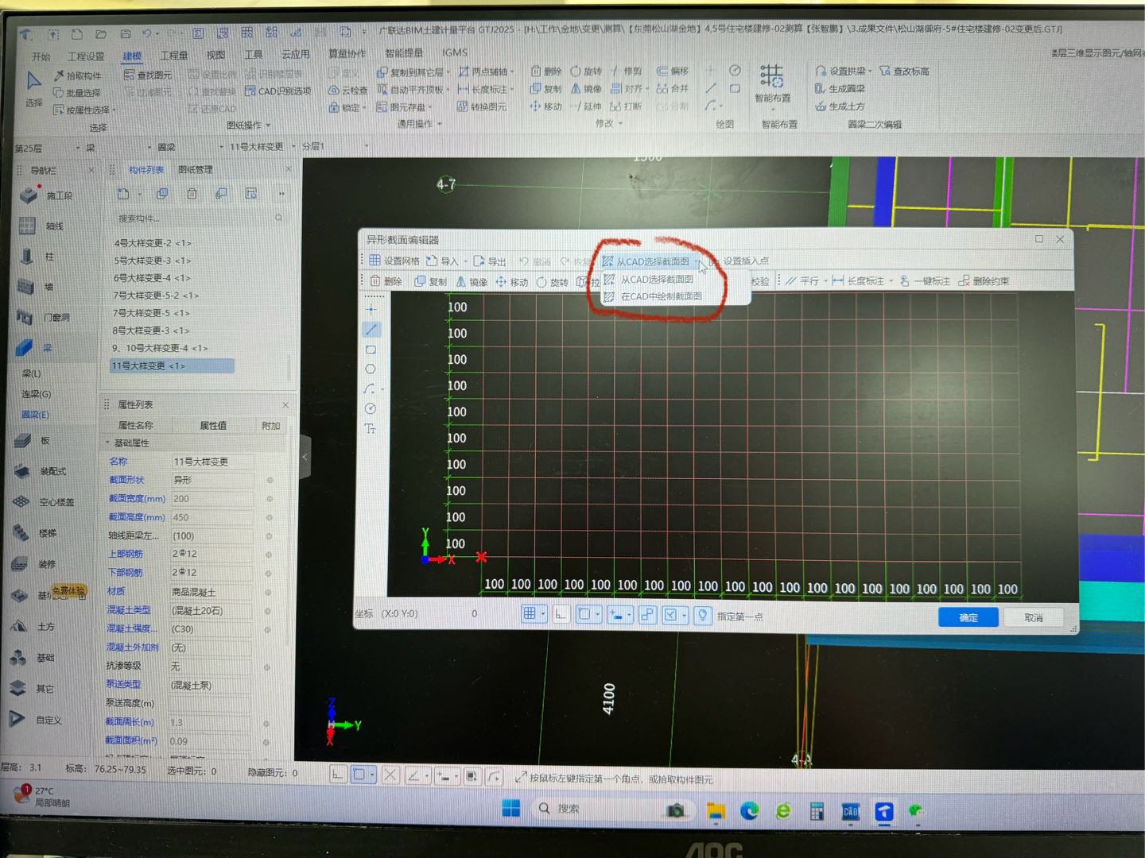Click the delete trash icon in component list
This screenshot has height=858, width=1145.
192,193
